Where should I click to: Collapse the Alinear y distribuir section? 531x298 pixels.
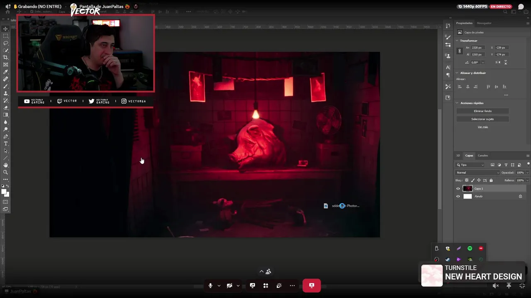(457, 73)
